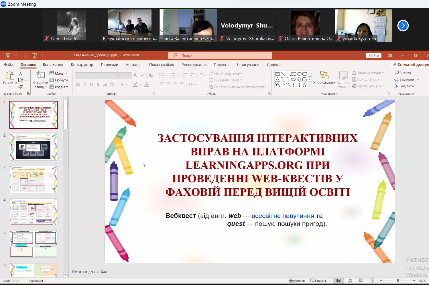Click the Format Painter brush icon
429x285 pixels.
pos(21,87)
